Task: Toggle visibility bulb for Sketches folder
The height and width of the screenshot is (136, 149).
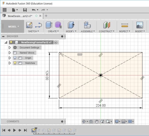Action: [15, 63]
